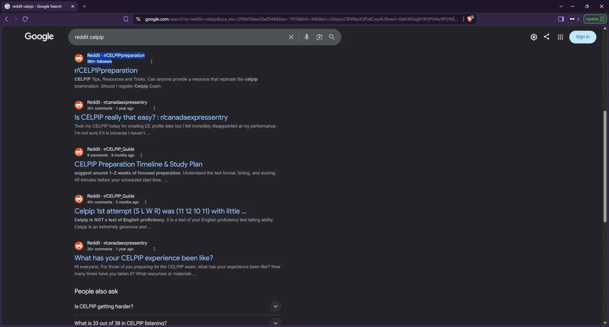Screen dimensions: 609x327
Task: View site information icon in address bar
Action: pos(138,19)
